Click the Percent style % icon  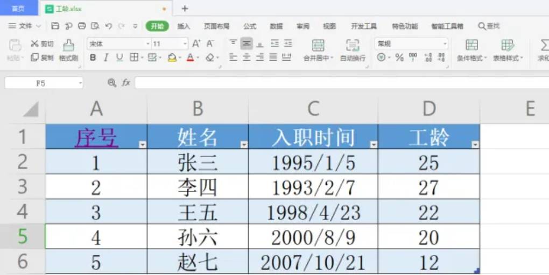[x=399, y=57]
